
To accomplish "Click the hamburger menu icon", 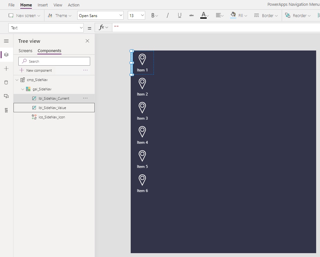I will click(x=6, y=41).
